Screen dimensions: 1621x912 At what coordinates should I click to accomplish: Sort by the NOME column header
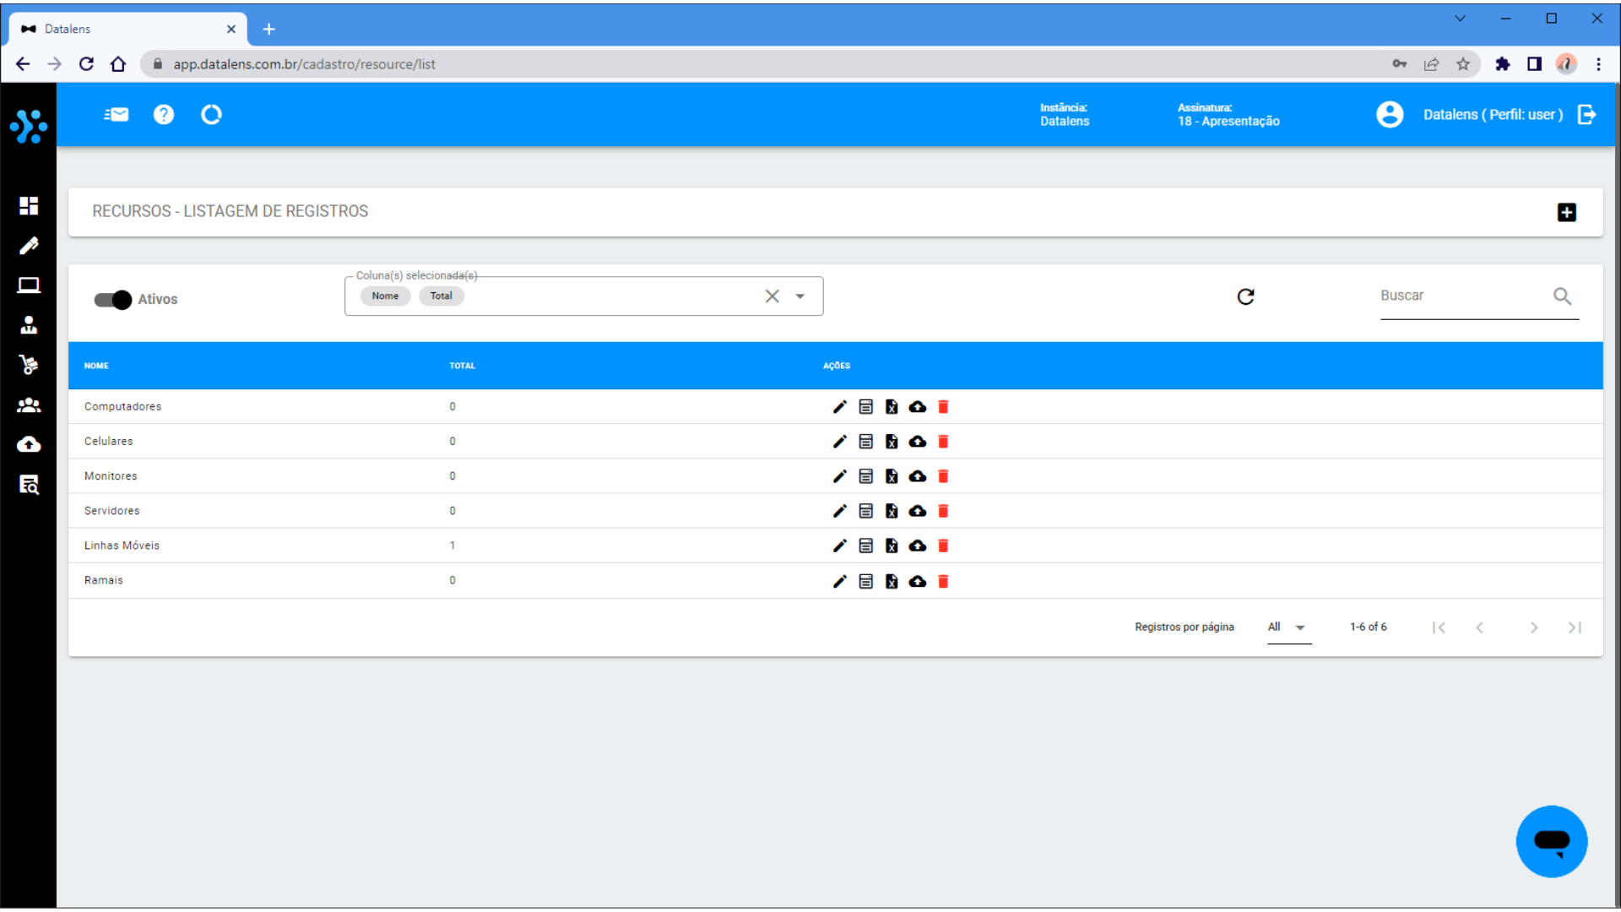pos(96,366)
